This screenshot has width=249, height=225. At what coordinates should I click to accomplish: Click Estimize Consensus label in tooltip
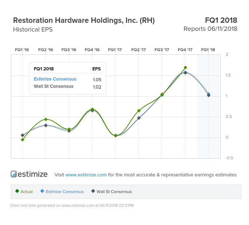click(x=55, y=79)
